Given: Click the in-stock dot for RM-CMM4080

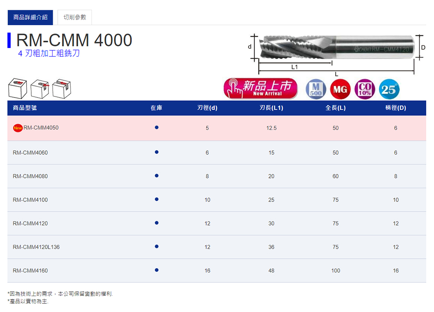Looking at the screenshot, I should point(157,176).
